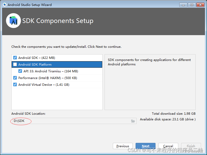Click the Previous button
The width and height of the screenshot is (207, 155).
(x=123, y=146)
